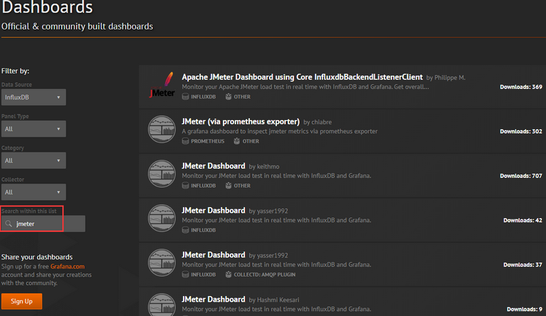Click the magnifier icon in search box
Image resolution: width=546 pixels, height=316 pixels.
click(9, 224)
